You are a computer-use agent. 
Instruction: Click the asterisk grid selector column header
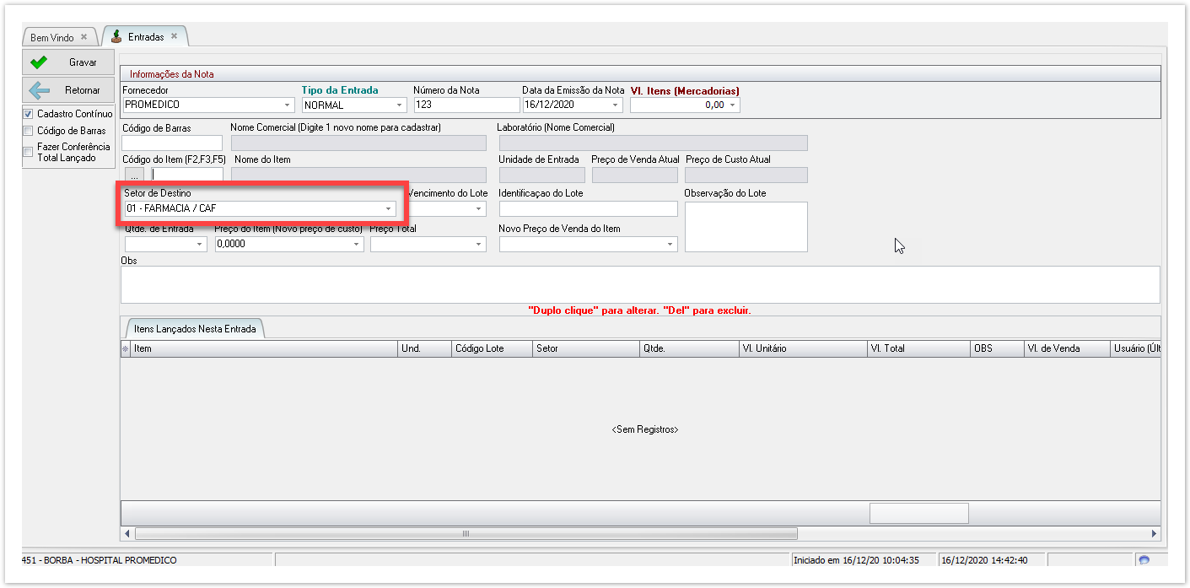pyautogui.click(x=126, y=348)
